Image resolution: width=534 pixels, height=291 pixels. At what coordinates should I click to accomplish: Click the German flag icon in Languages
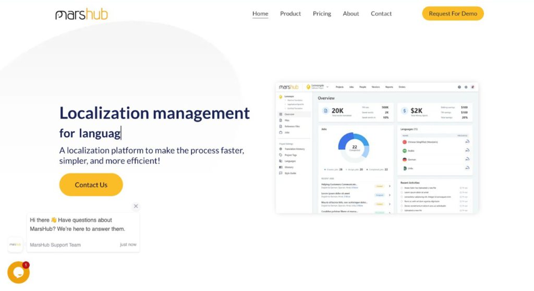[405, 159]
